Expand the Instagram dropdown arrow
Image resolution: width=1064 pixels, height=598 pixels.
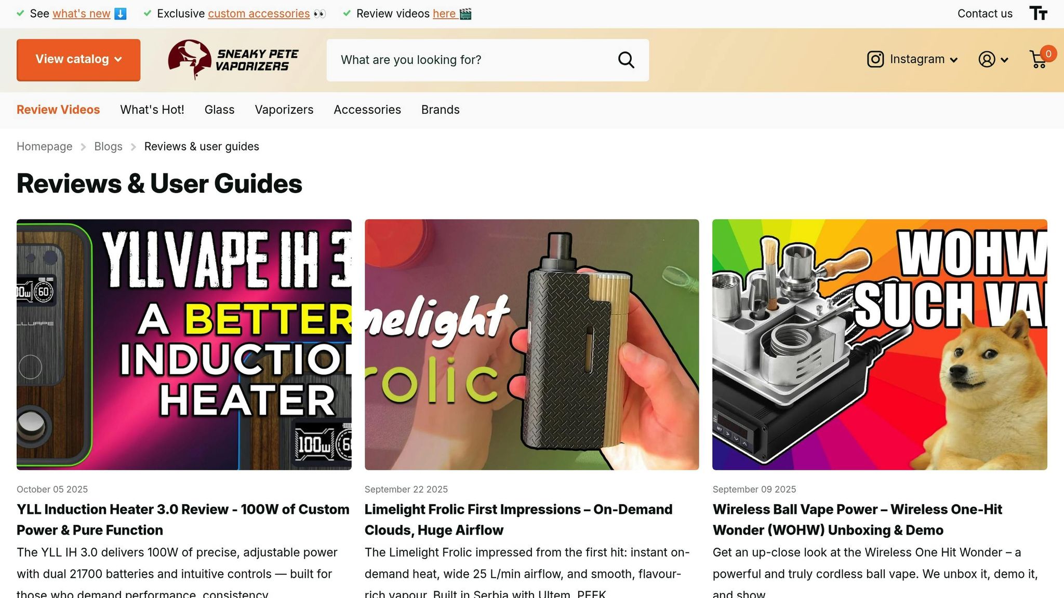pyautogui.click(x=954, y=60)
